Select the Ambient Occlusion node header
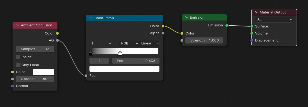The image size is (308, 107). point(35,25)
